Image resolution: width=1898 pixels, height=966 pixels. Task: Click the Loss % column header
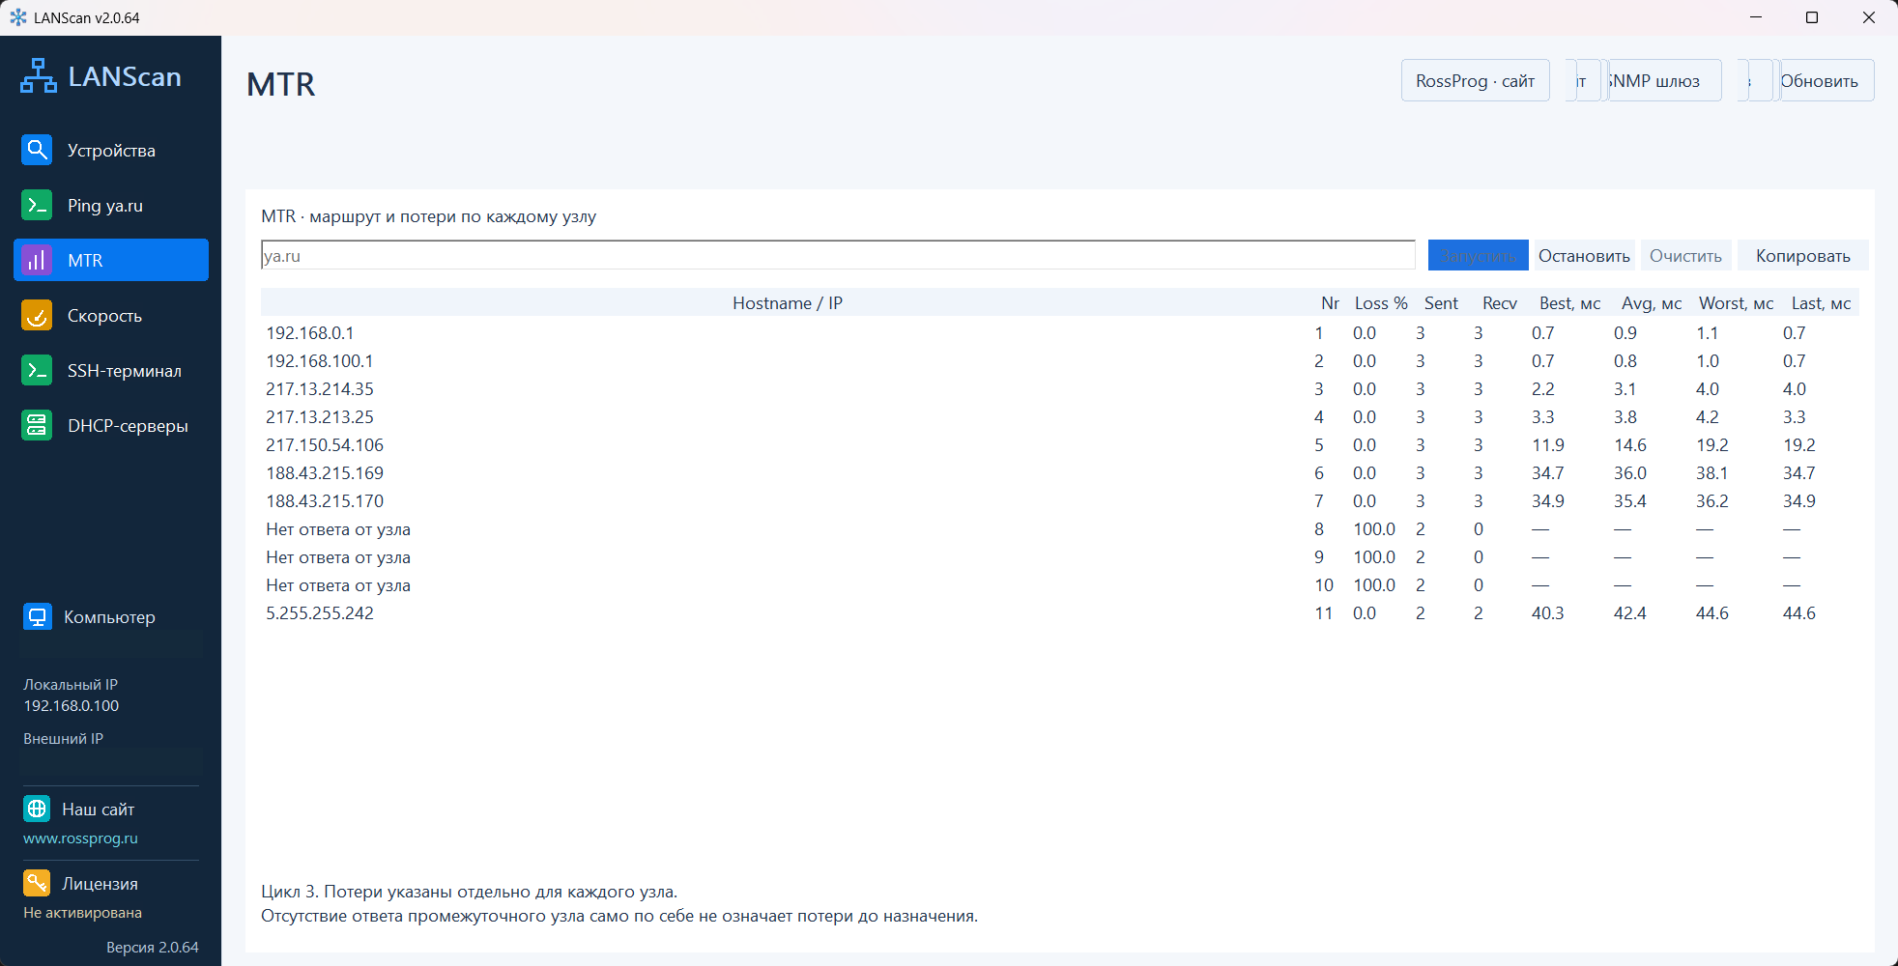pyautogui.click(x=1381, y=303)
